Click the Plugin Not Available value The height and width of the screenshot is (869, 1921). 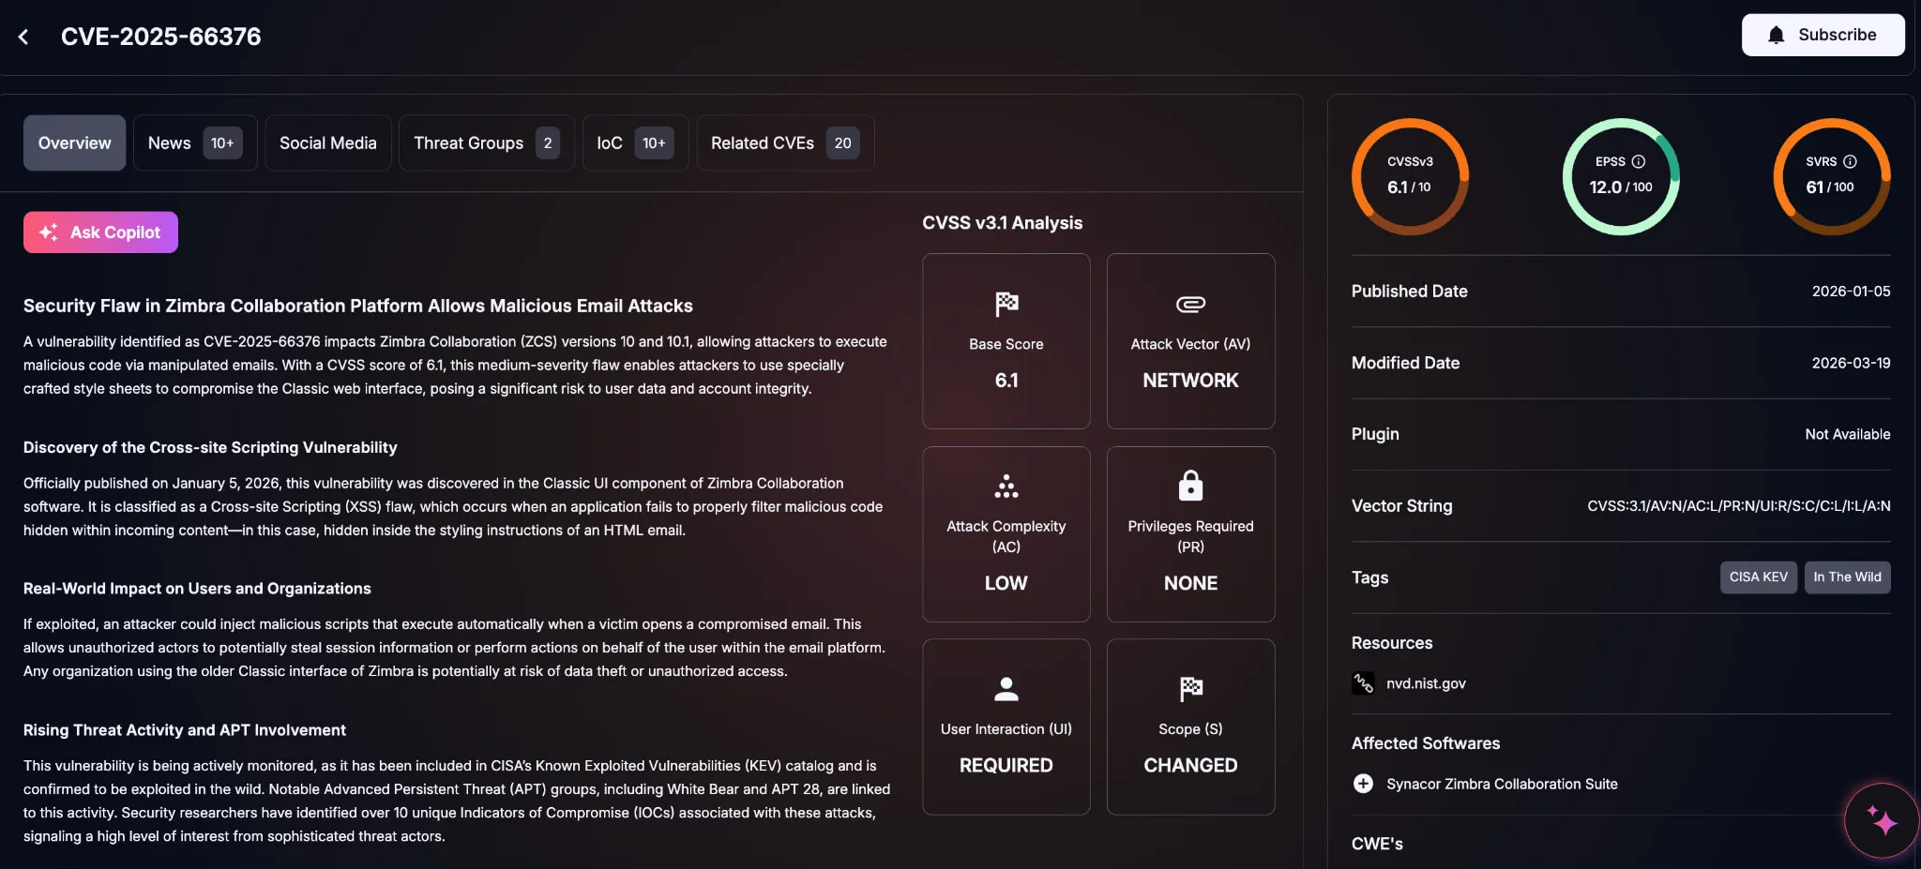point(1847,434)
